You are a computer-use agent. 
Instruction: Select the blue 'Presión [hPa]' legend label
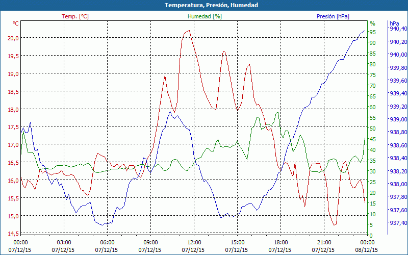[x=333, y=16]
